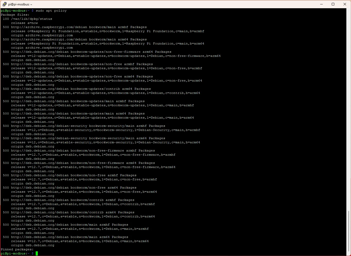Screen dimensions: 351x256
Task: Click the 'Package files:' line
Action: point(15,15)
